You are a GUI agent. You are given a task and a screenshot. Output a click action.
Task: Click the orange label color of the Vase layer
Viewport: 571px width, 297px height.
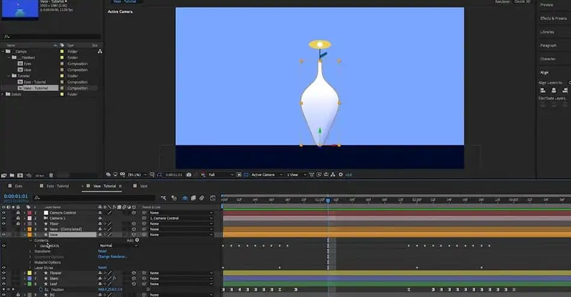pyautogui.click(x=29, y=235)
